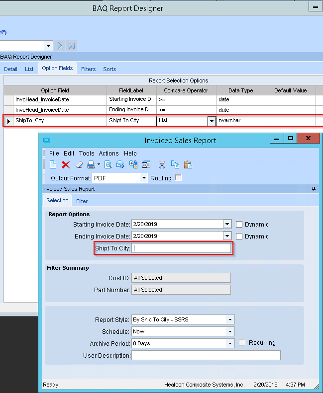Click the Shipt To City text field
The image size is (323, 393).
pos(182,248)
